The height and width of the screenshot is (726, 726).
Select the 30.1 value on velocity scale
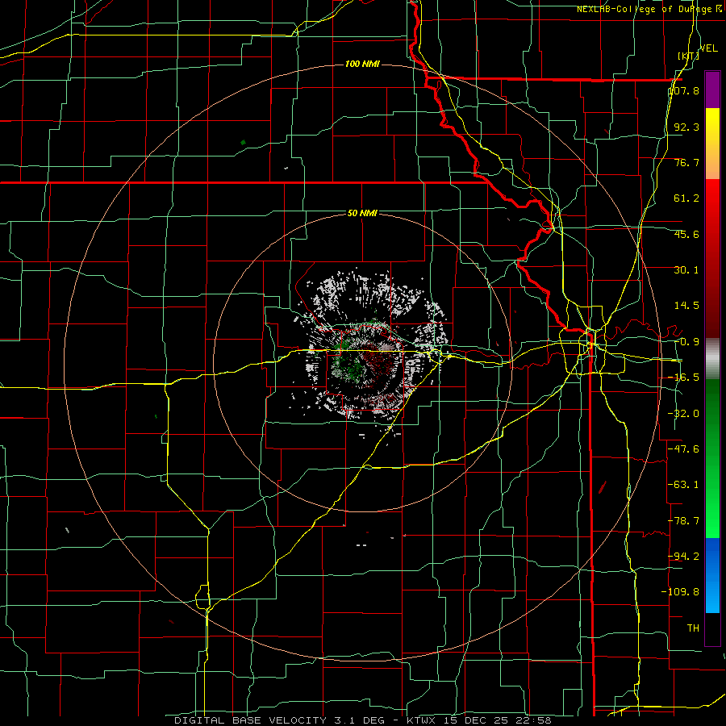686,270
